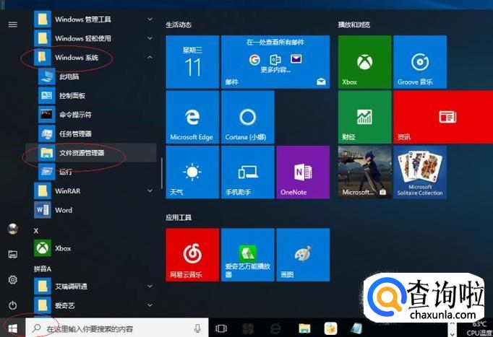The height and width of the screenshot is (337, 493).
Task: Open Task View on taskbar
Action: coord(221,328)
